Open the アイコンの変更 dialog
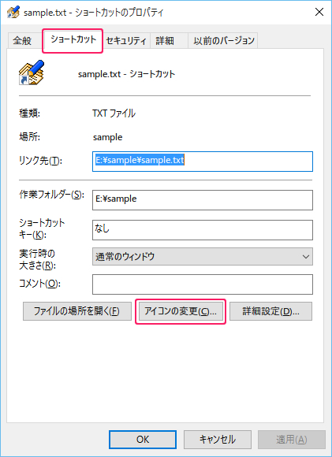Image resolution: width=332 pixels, height=457 pixels. coord(181,311)
